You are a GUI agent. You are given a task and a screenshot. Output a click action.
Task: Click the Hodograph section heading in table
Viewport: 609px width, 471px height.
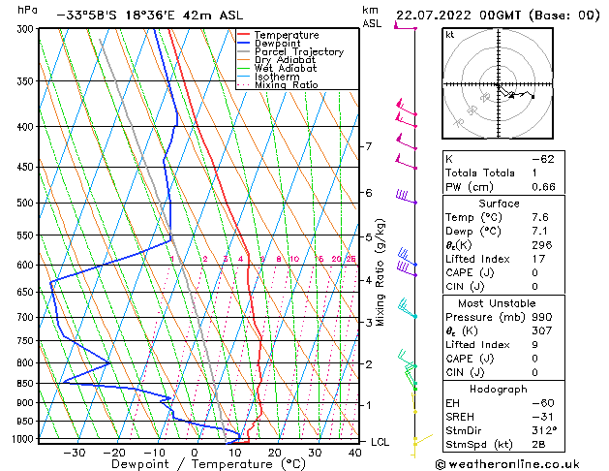point(499,390)
